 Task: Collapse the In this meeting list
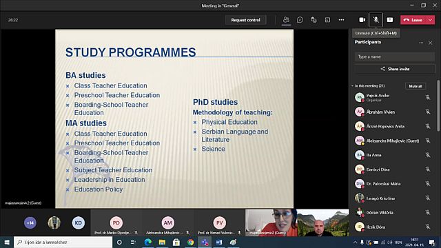pyautogui.click(x=352, y=85)
